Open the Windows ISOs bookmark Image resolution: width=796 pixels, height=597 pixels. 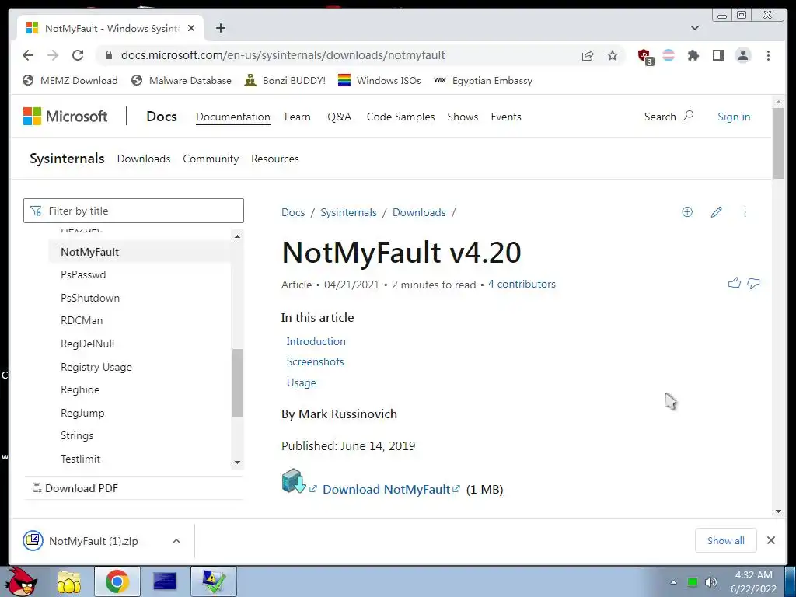[379, 80]
